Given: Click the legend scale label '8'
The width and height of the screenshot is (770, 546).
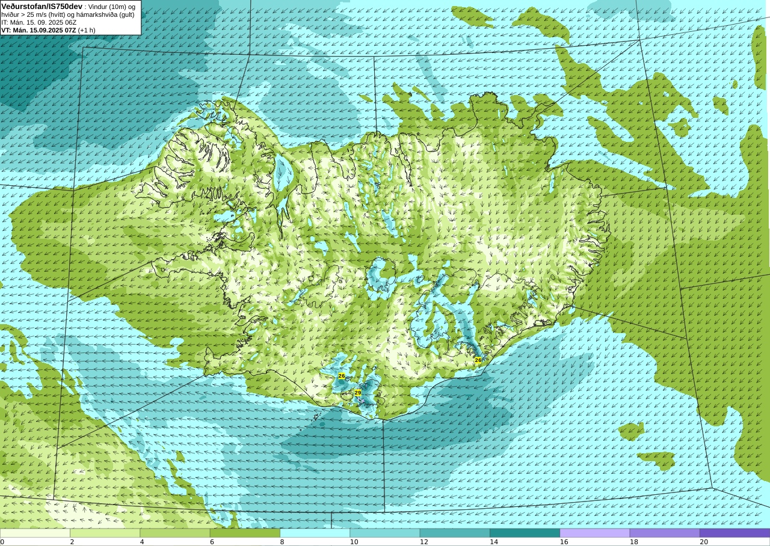Looking at the screenshot, I should point(282,542).
